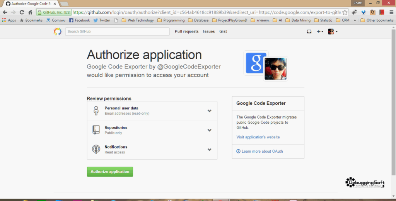The image size is (396, 201).
Task: Open a new browser tab
Action: (65, 4)
